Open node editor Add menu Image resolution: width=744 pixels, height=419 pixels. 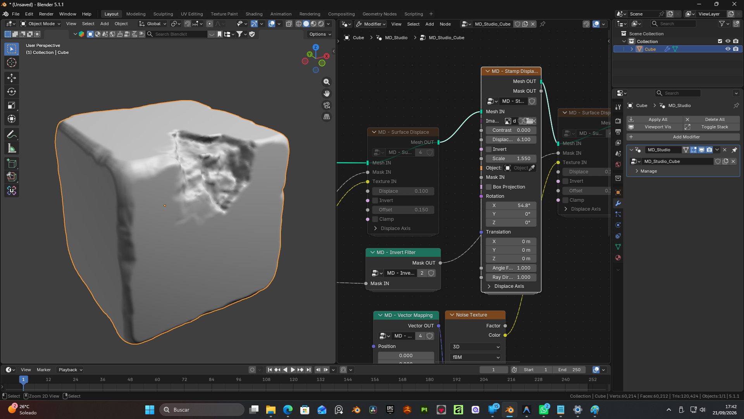[429, 24]
